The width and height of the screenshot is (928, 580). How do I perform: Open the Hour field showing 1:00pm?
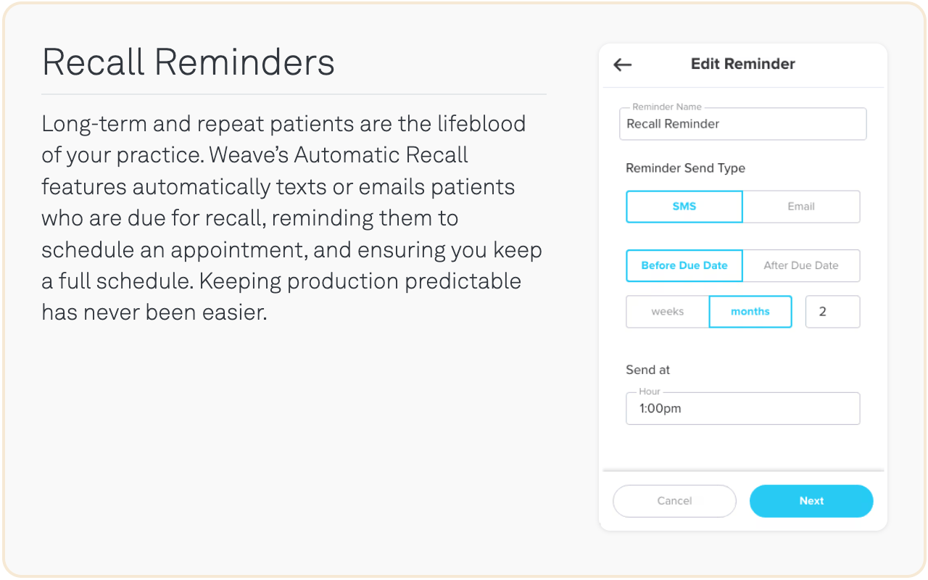click(x=742, y=409)
